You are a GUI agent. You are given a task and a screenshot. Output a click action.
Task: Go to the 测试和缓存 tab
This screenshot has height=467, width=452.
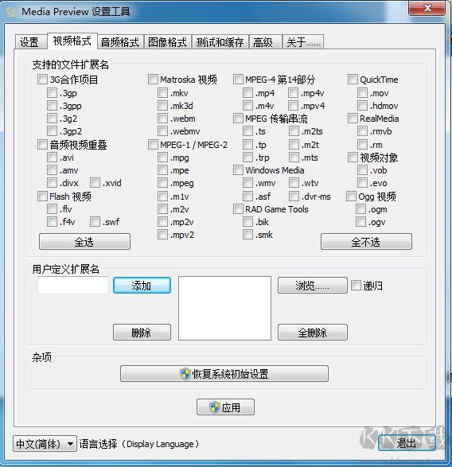click(x=220, y=42)
